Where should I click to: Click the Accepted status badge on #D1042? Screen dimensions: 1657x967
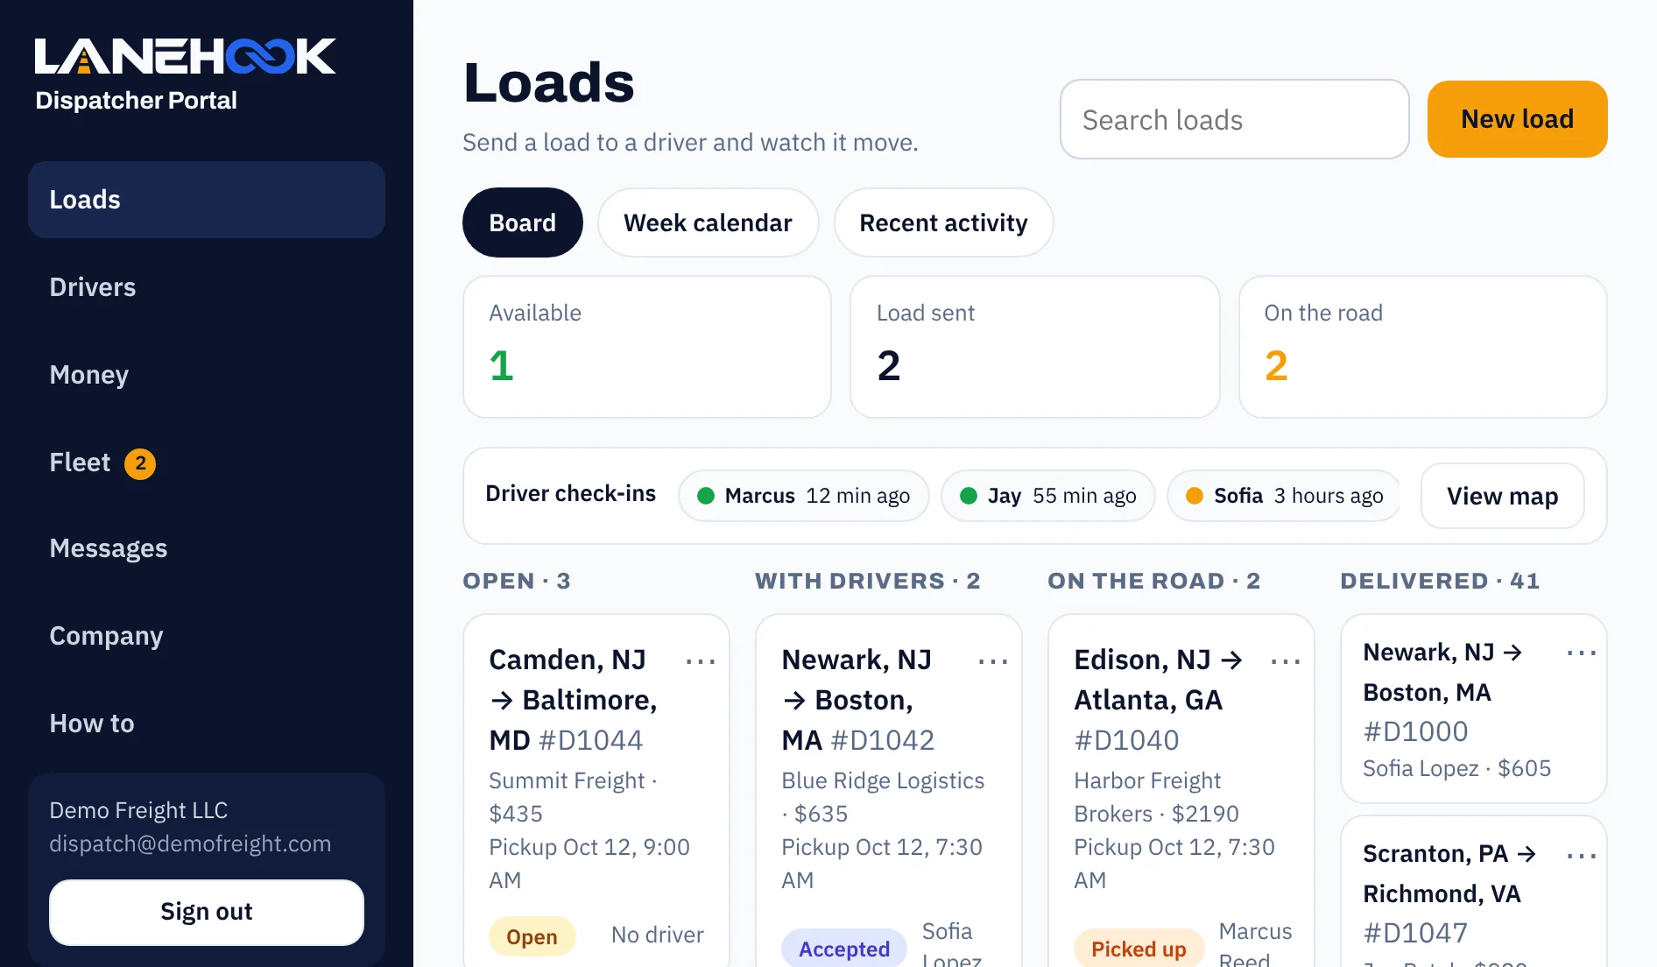click(x=843, y=949)
